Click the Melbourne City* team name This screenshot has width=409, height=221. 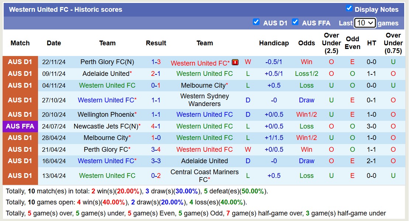tap(205, 85)
